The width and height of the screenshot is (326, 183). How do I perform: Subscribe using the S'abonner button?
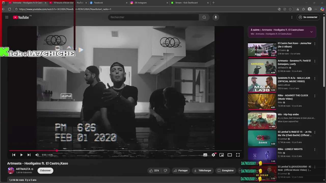[45, 171]
